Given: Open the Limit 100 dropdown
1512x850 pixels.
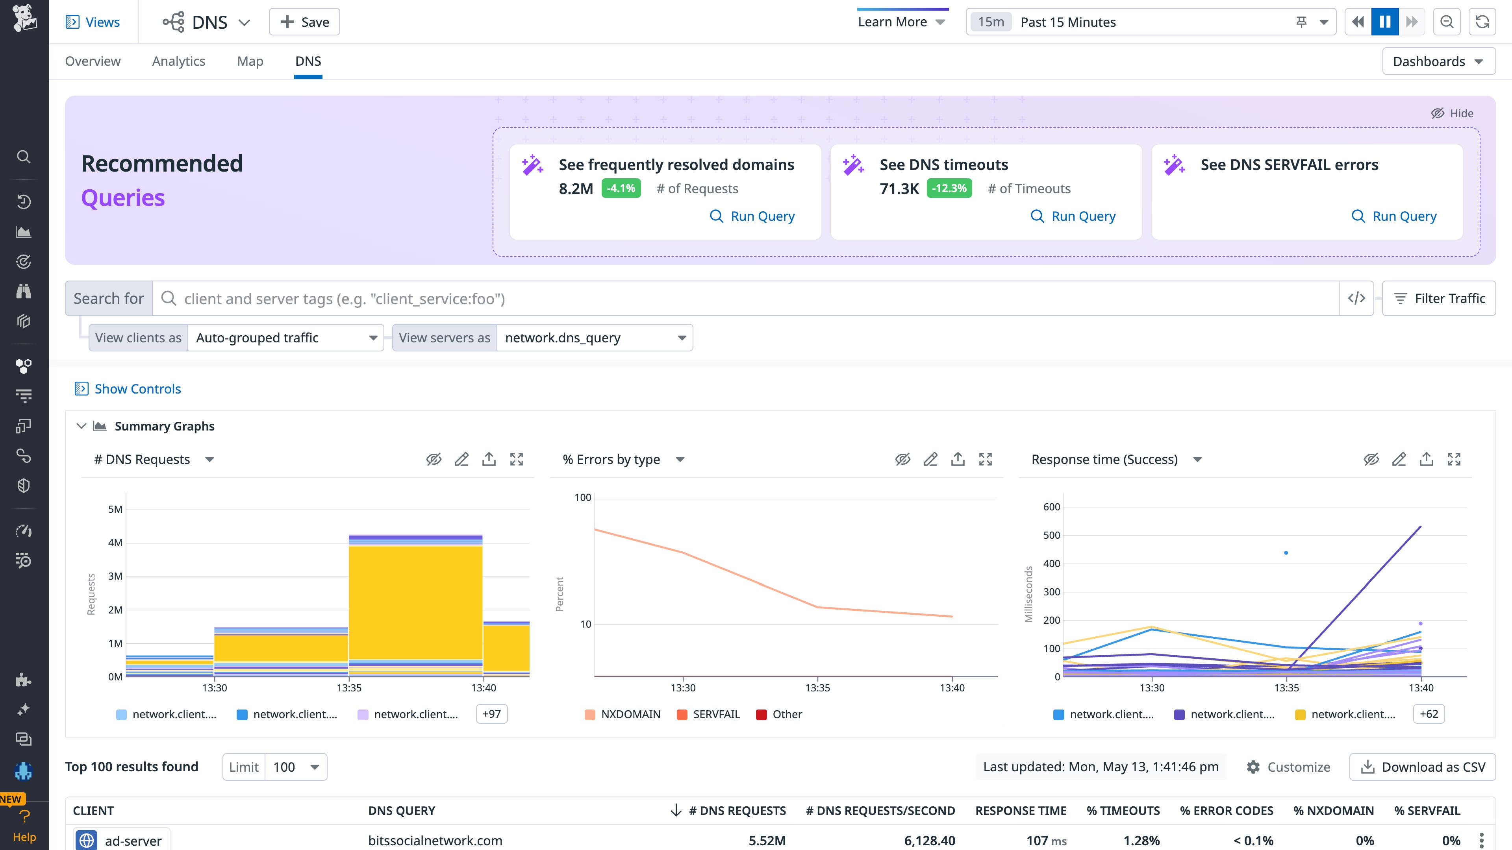Looking at the screenshot, I should click(x=296, y=767).
